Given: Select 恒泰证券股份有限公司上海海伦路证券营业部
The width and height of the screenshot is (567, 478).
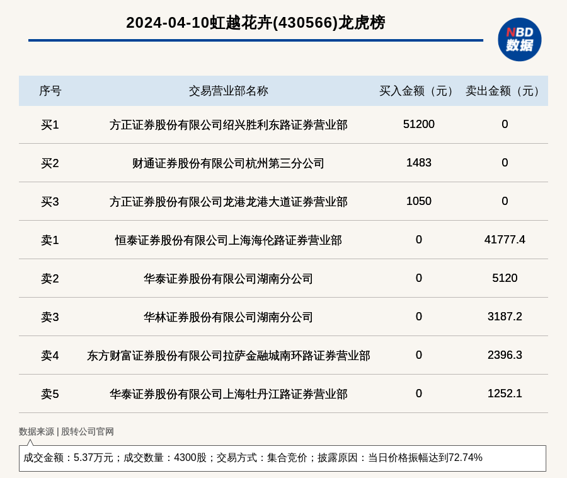Looking at the screenshot, I should tap(229, 240).
